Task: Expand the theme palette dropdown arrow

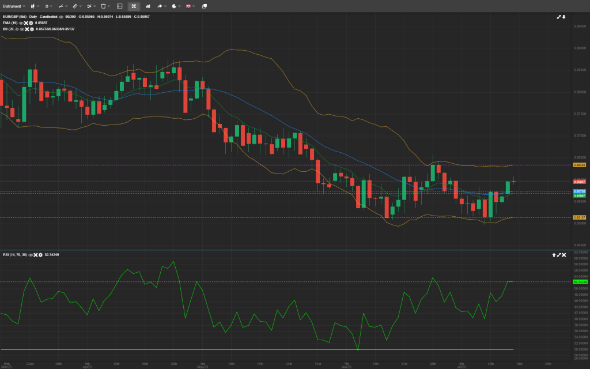Action: click(x=180, y=6)
